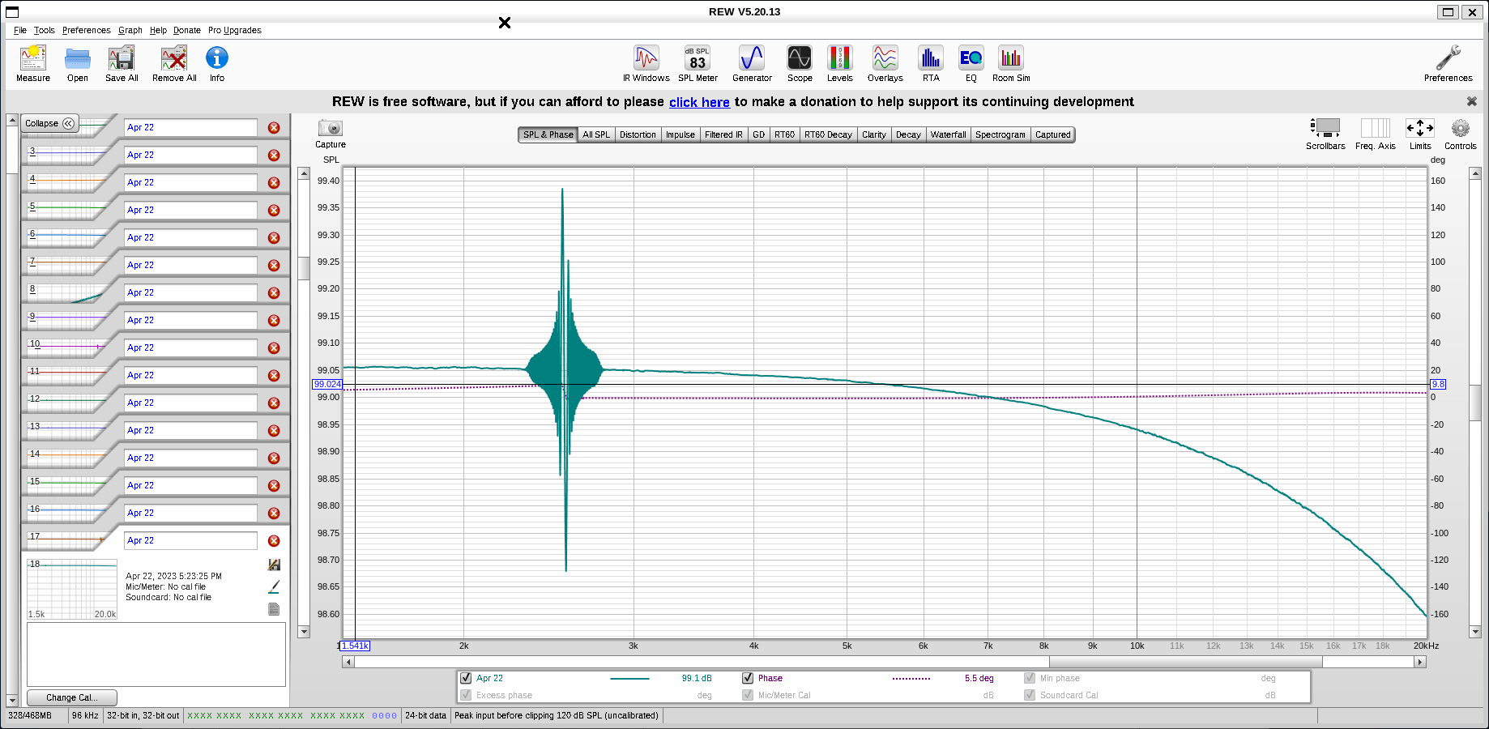Switch to the All SPL tab
1489x729 pixels.
pos(596,134)
